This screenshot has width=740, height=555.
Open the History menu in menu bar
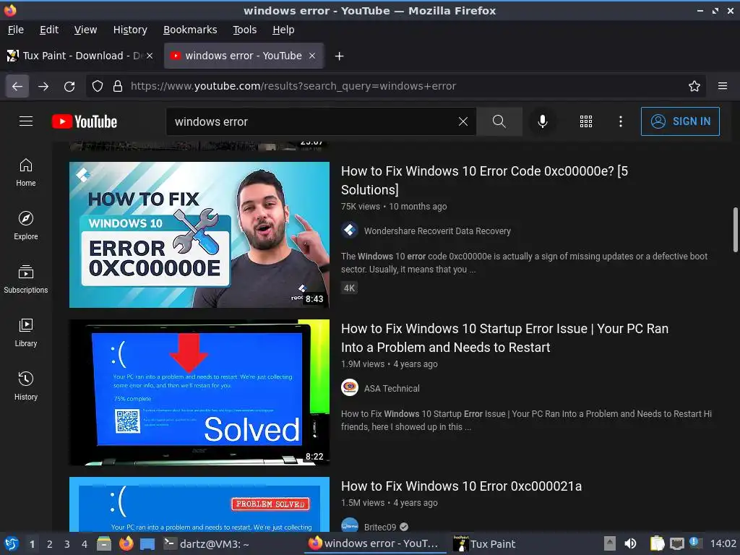130,30
